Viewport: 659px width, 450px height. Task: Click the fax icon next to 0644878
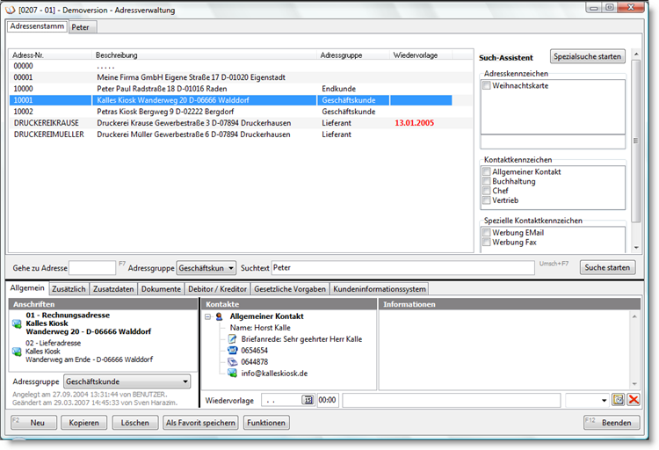(233, 361)
